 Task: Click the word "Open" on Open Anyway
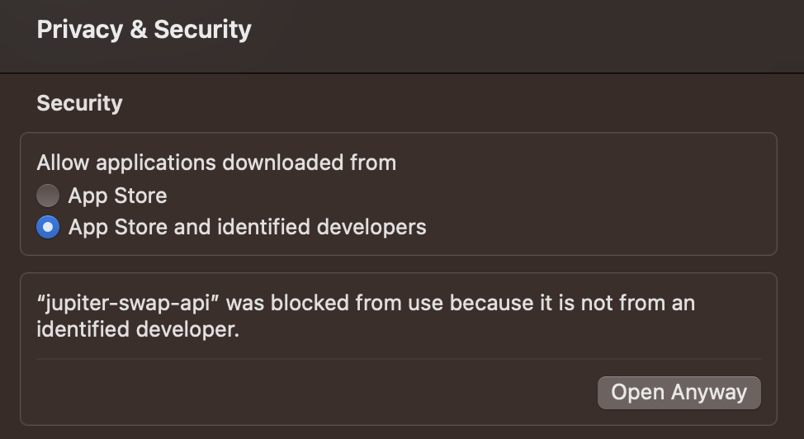[x=637, y=392]
